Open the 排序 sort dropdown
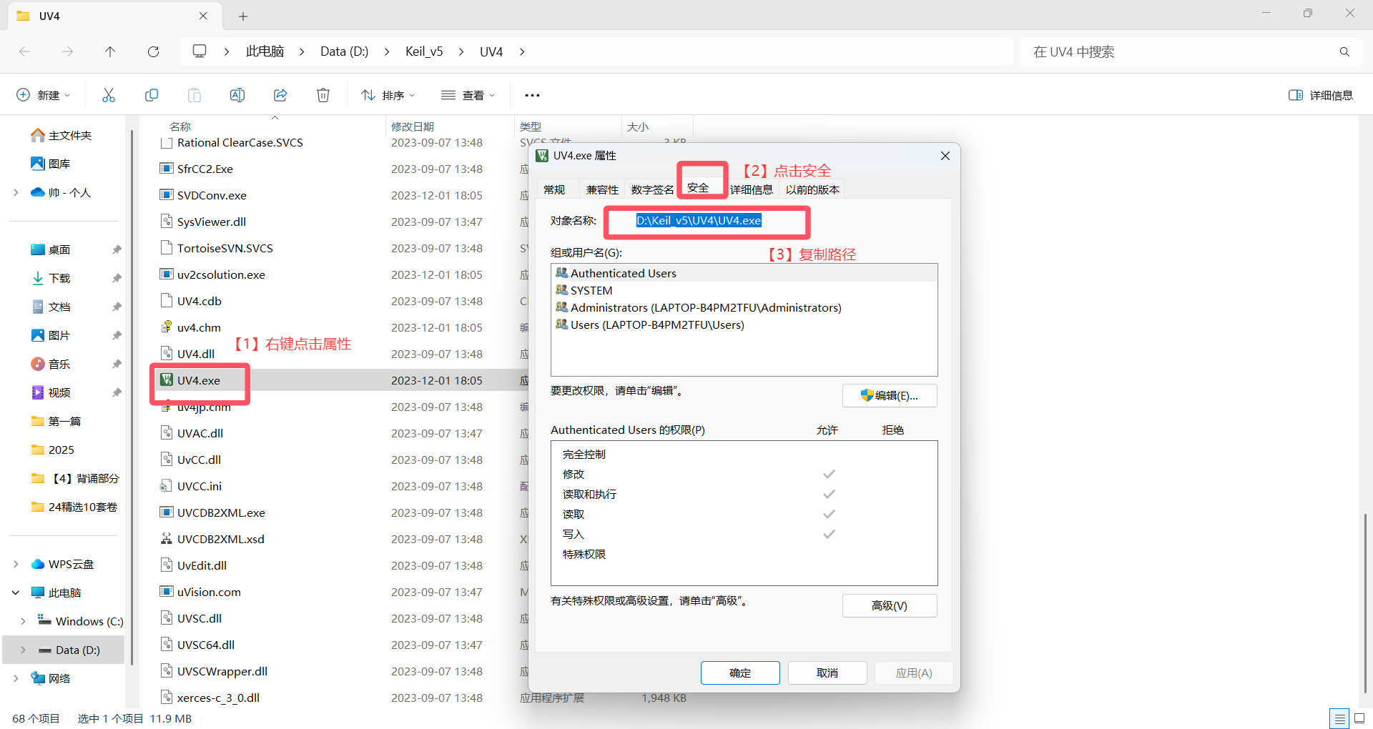Viewport: 1373px width, 729px height. tap(388, 95)
